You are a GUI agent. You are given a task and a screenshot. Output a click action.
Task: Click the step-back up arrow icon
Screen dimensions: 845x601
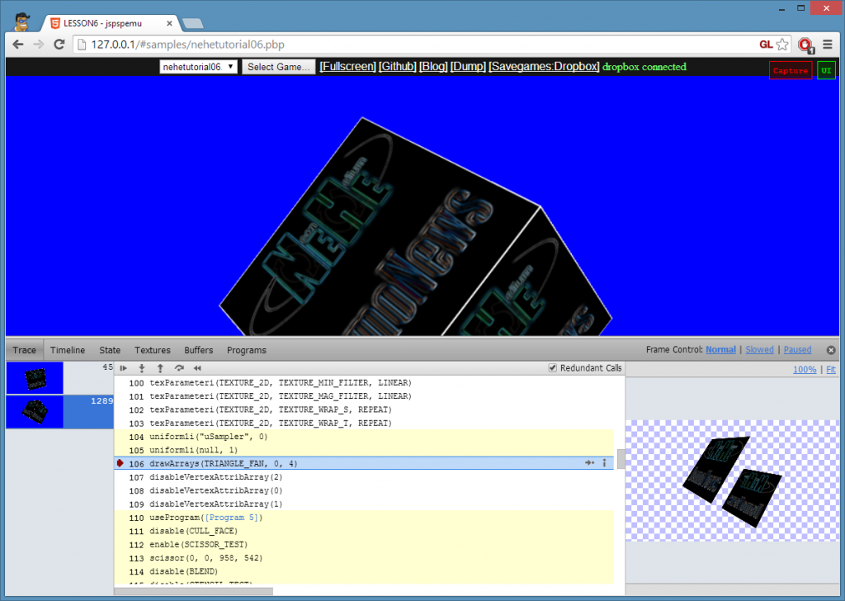pos(160,368)
